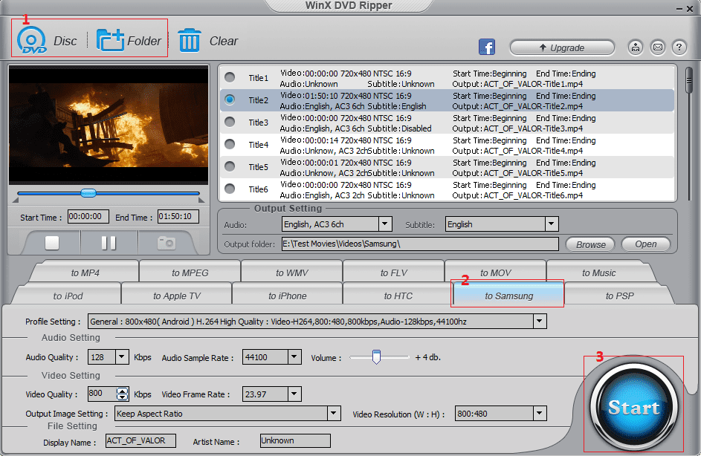Click the End Time field
The height and width of the screenshot is (456, 701).
178,217
